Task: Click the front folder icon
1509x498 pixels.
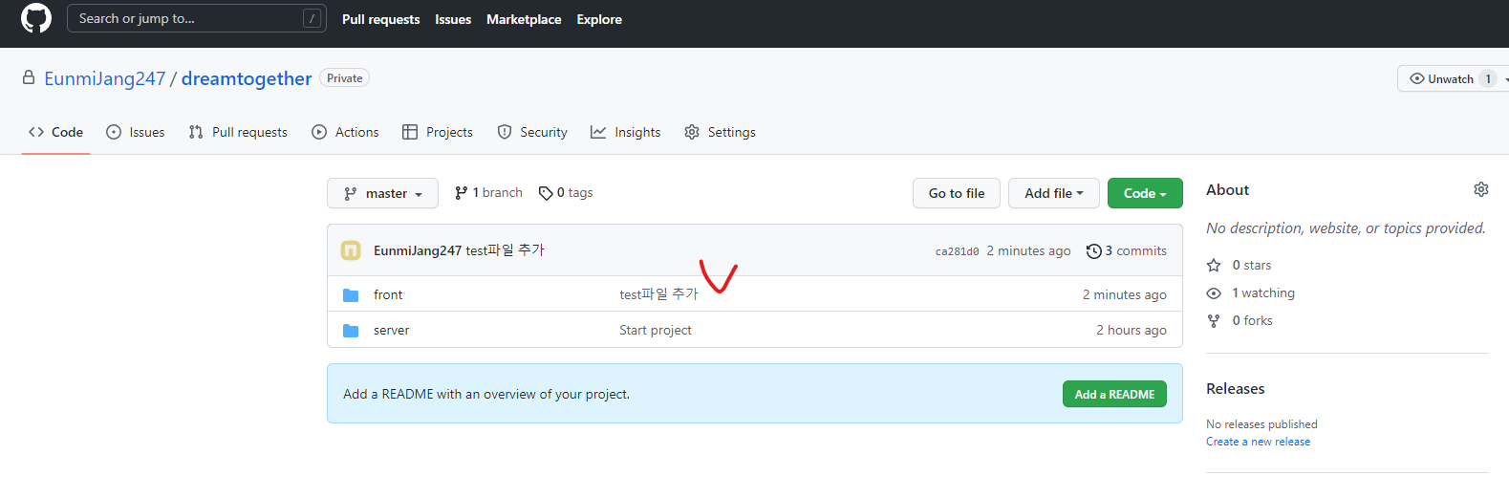Action: [351, 294]
